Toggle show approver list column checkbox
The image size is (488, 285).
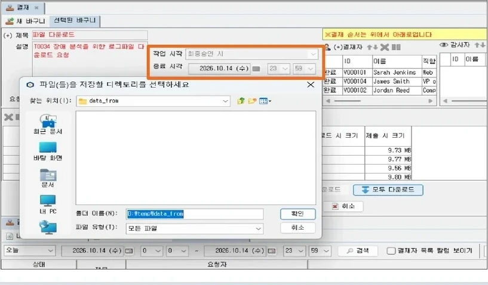coord(391,251)
